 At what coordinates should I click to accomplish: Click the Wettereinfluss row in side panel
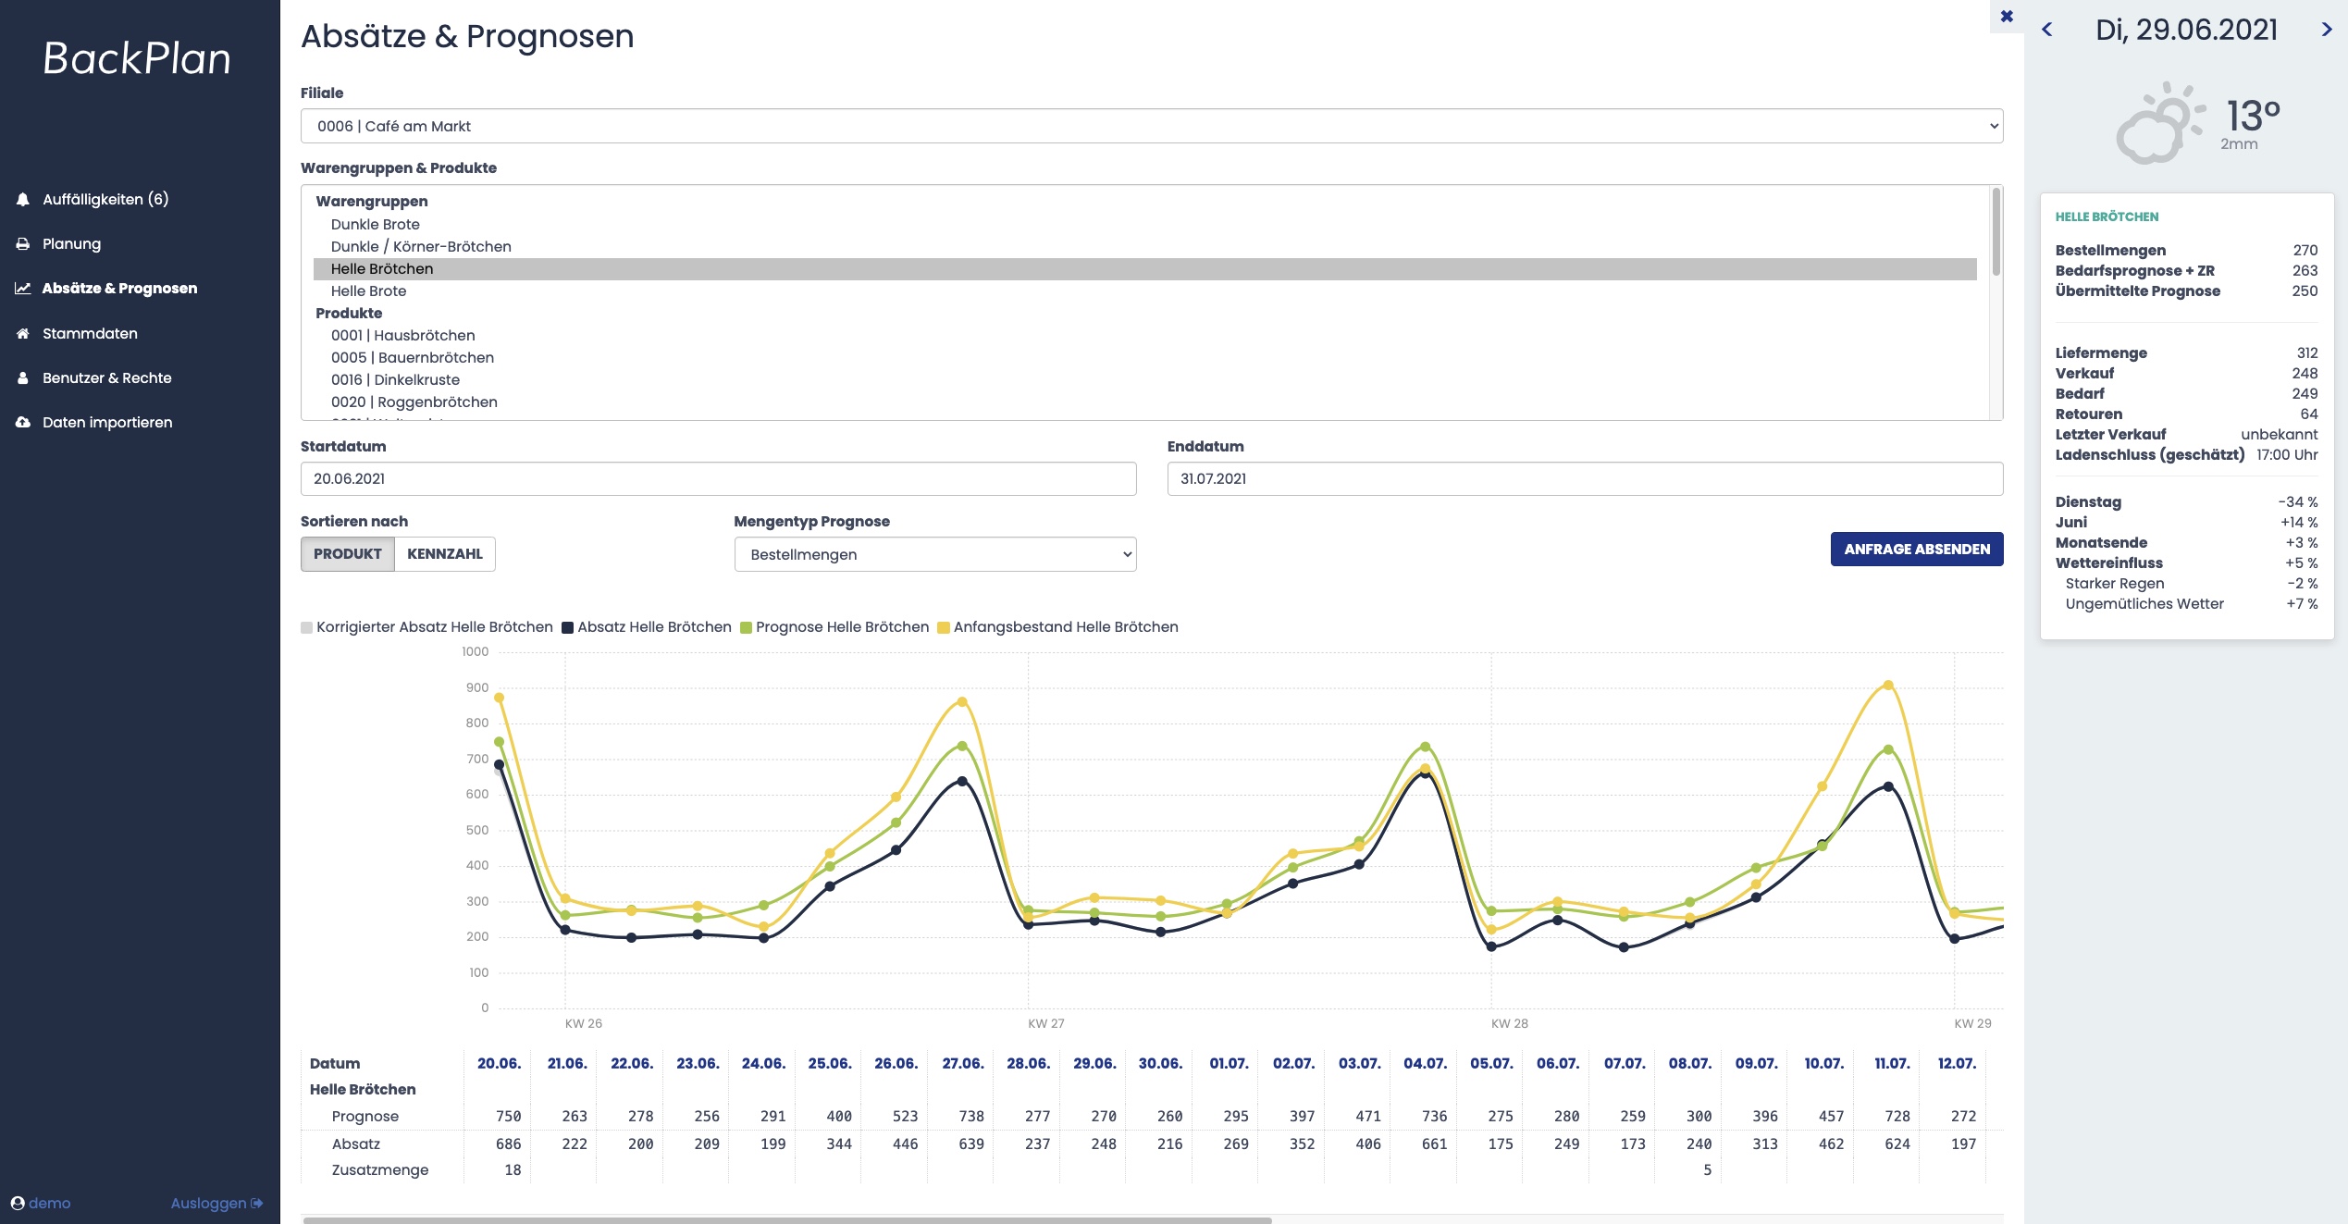[x=2187, y=563]
